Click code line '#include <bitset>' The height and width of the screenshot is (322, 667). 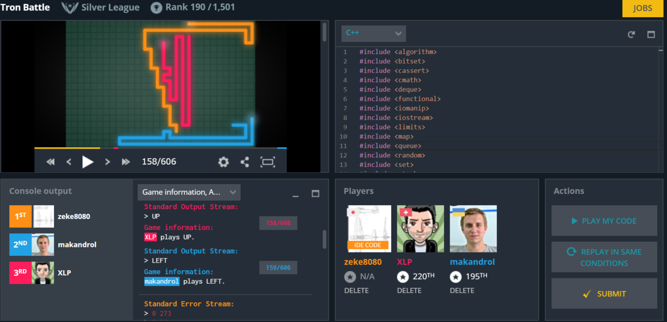[392, 61]
